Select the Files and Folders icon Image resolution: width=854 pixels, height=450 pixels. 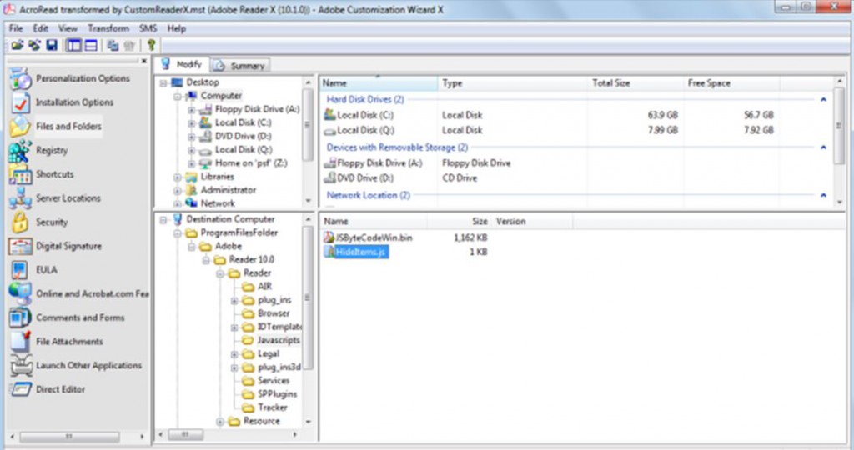pos(20,126)
